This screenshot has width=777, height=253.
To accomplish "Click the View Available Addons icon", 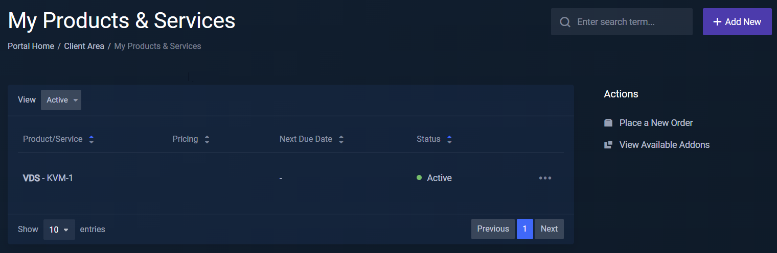I will coord(608,145).
